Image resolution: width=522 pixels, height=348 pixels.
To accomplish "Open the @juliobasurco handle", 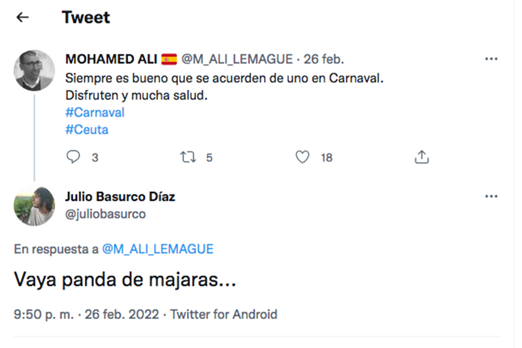I will (x=105, y=214).
